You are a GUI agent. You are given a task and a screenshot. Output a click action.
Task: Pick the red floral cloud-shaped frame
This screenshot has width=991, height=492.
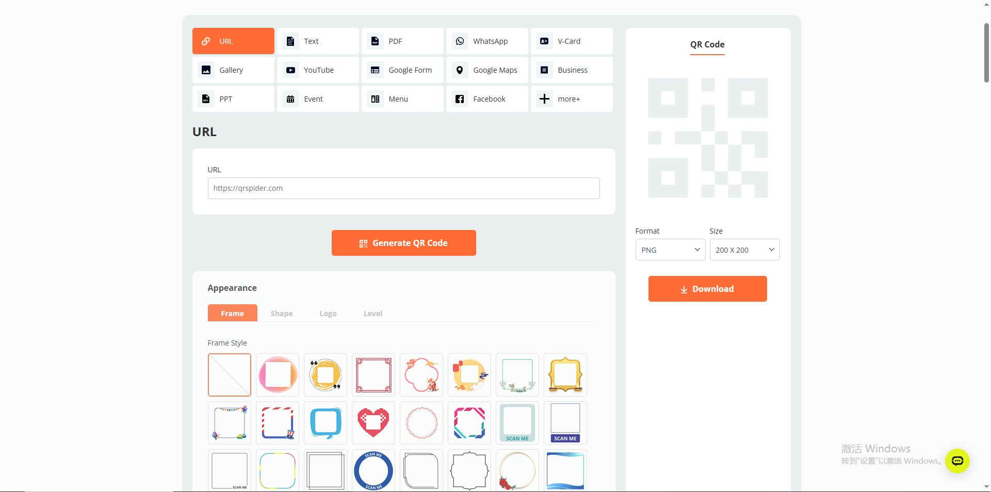[x=421, y=375]
